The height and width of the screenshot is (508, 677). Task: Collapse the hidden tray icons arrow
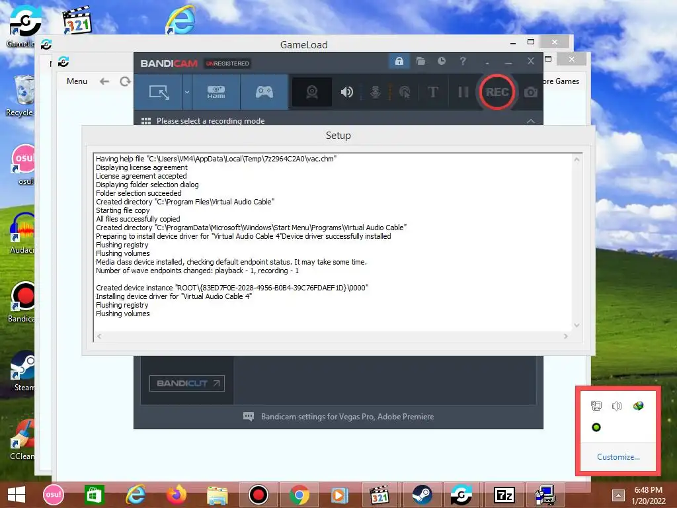click(618, 495)
